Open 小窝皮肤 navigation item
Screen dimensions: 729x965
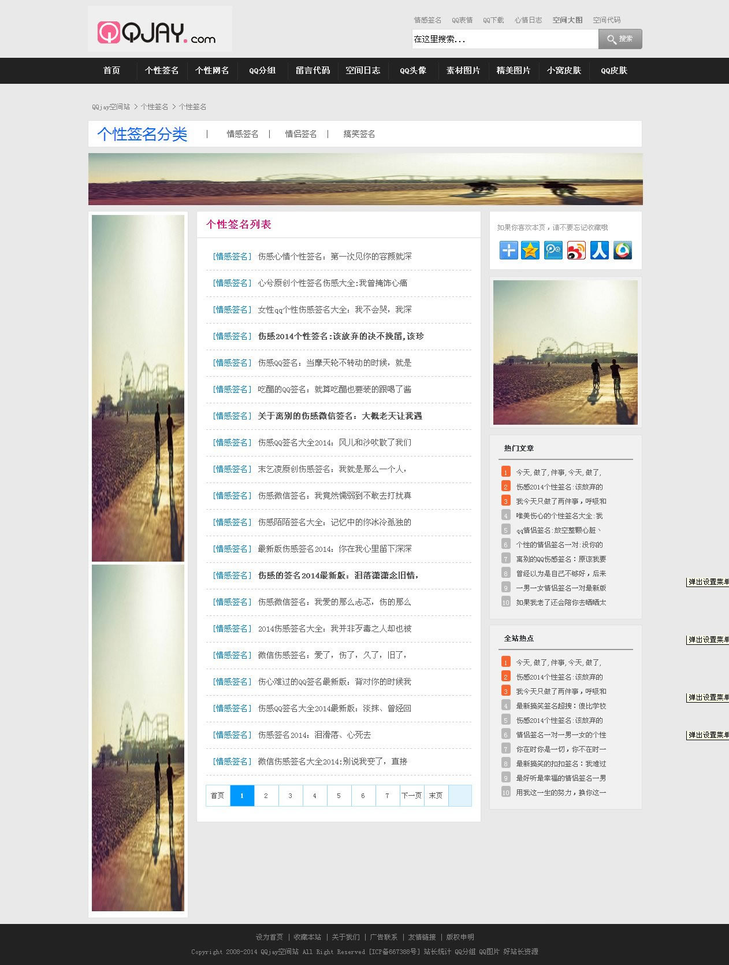pos(564,70)
